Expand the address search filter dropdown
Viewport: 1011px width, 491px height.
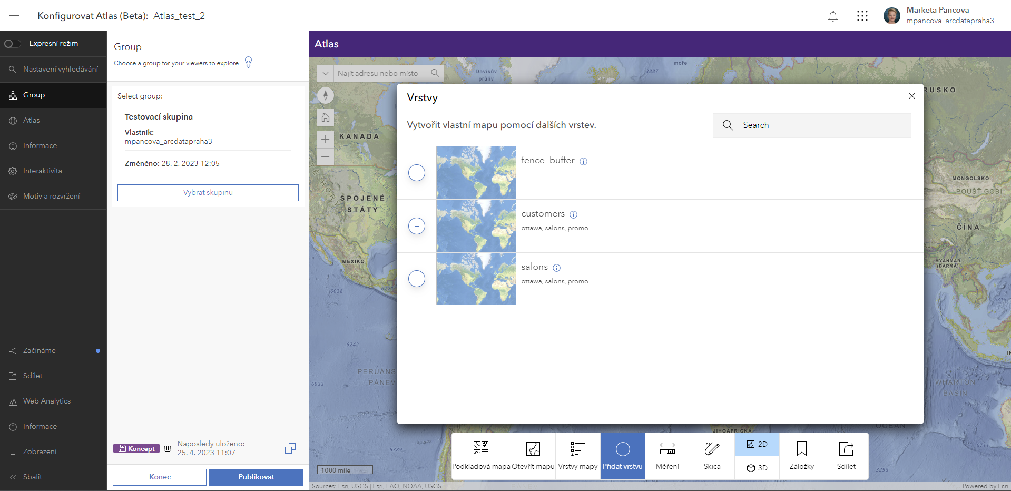pos(326,73)
